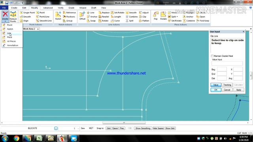
Task: Select the Align point tool
Action: (24, 21)
